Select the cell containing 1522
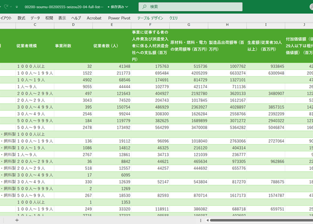Image resolution: width=313 pixels, height=224 pixels. pyautogui.click(x=73, y=73)
